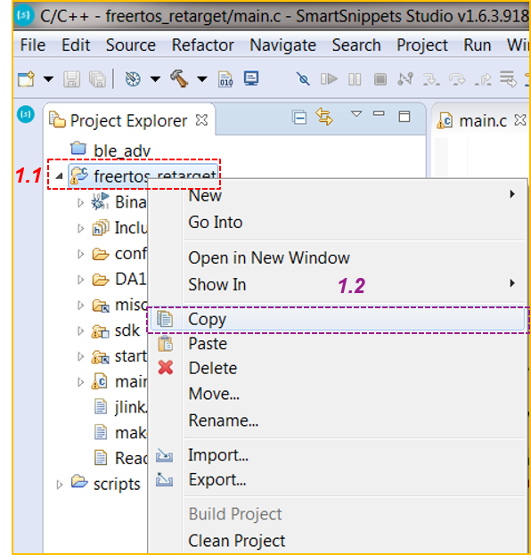Open the dropdown arrow beside the Build hammer
The height and width of the screenshot is (555, 531).
point(202,79)
